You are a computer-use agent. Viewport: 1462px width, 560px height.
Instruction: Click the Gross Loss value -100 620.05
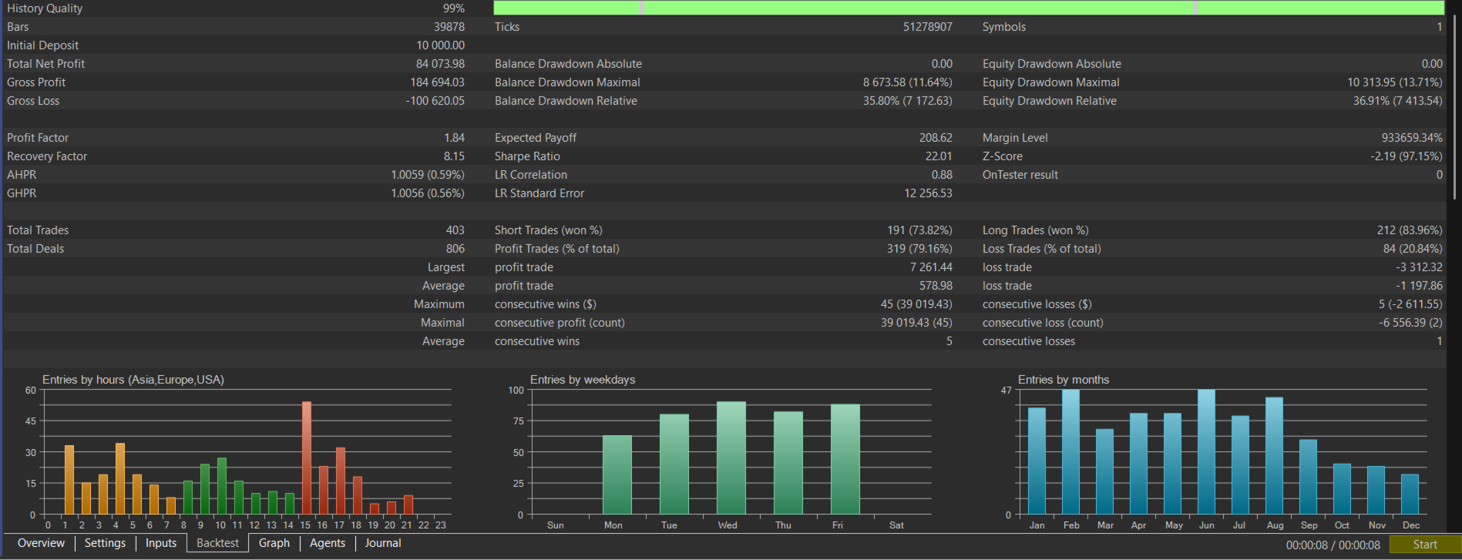point(435,101)
